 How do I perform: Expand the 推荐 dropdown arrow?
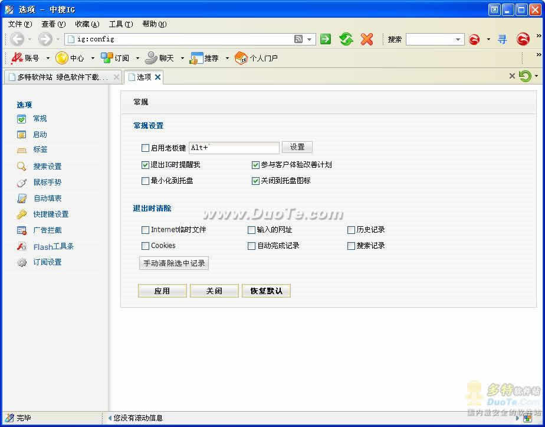click(x=227, y=58)
